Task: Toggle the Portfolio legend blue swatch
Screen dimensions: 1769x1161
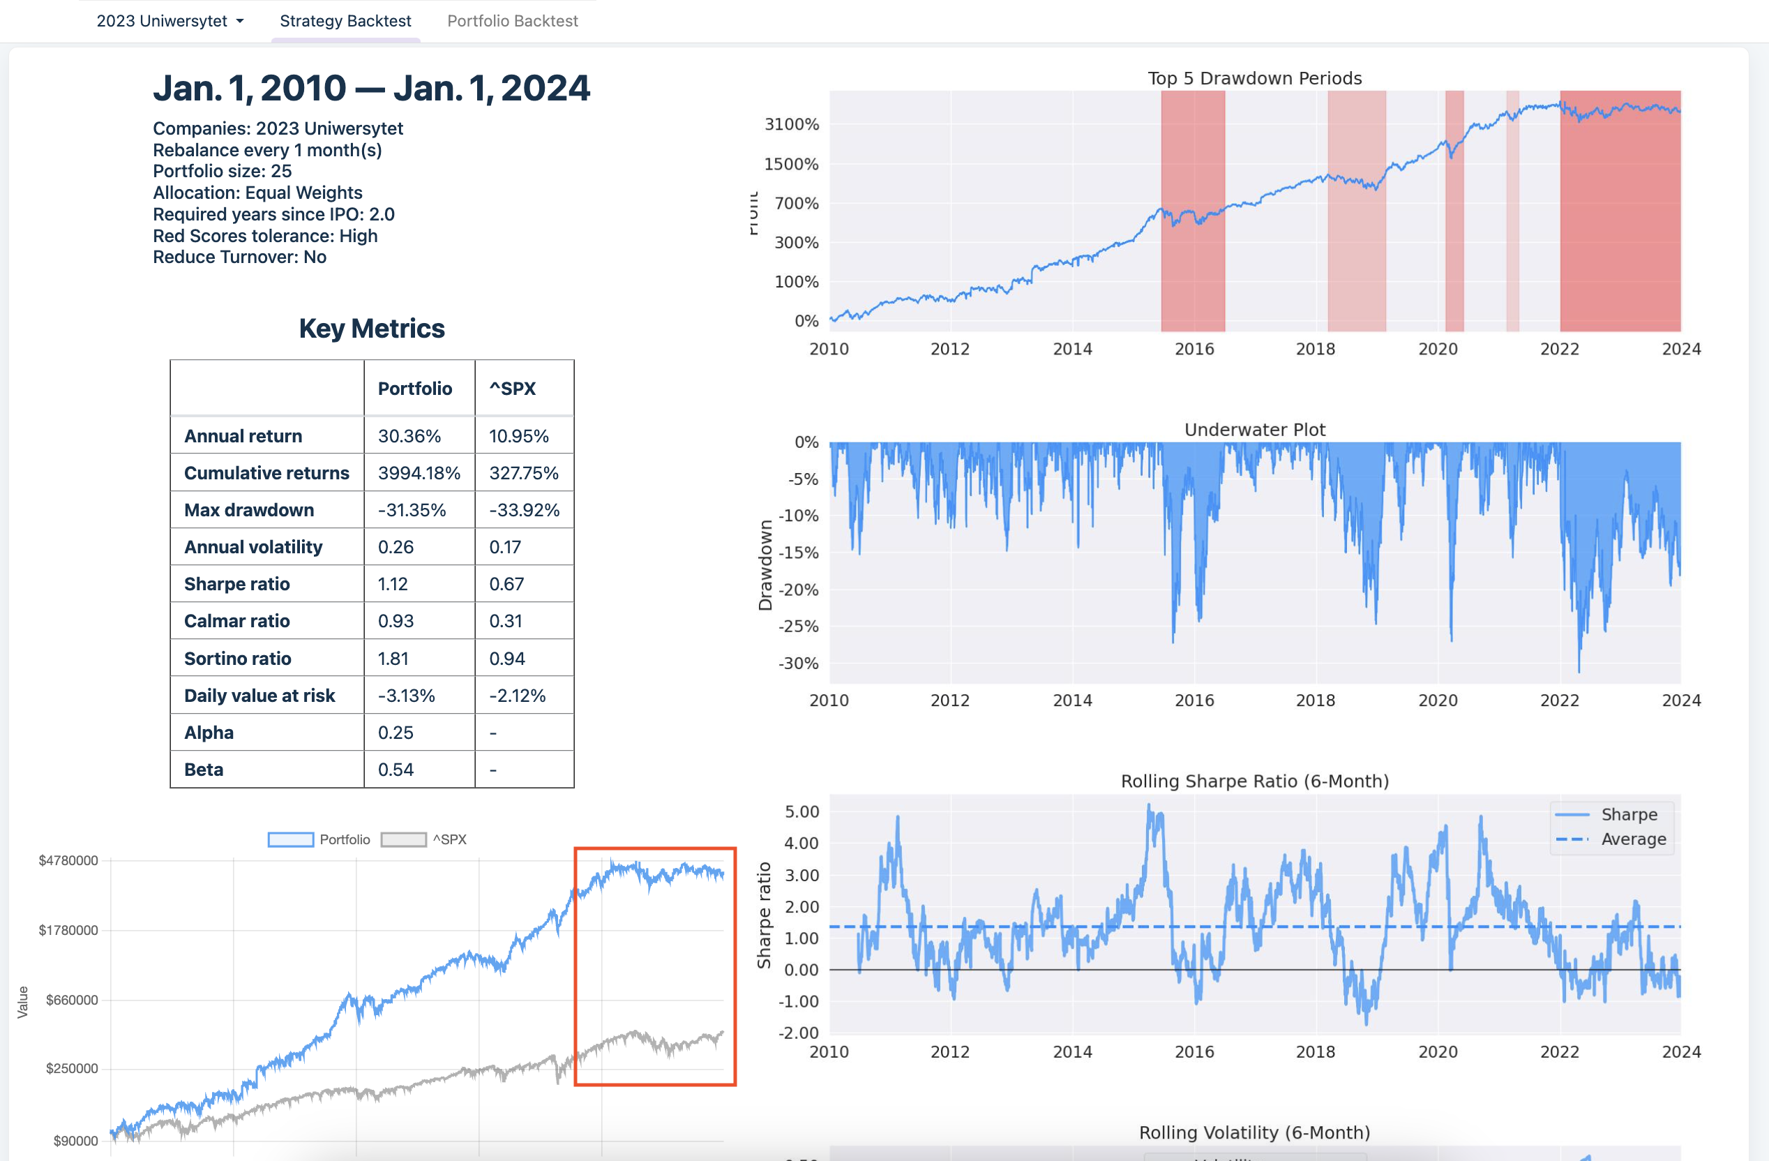Action: point(291,839)
